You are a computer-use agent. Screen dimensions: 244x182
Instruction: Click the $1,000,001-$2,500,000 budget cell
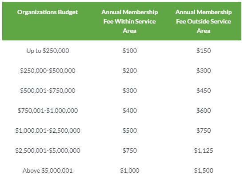click(x=48, y=131)
